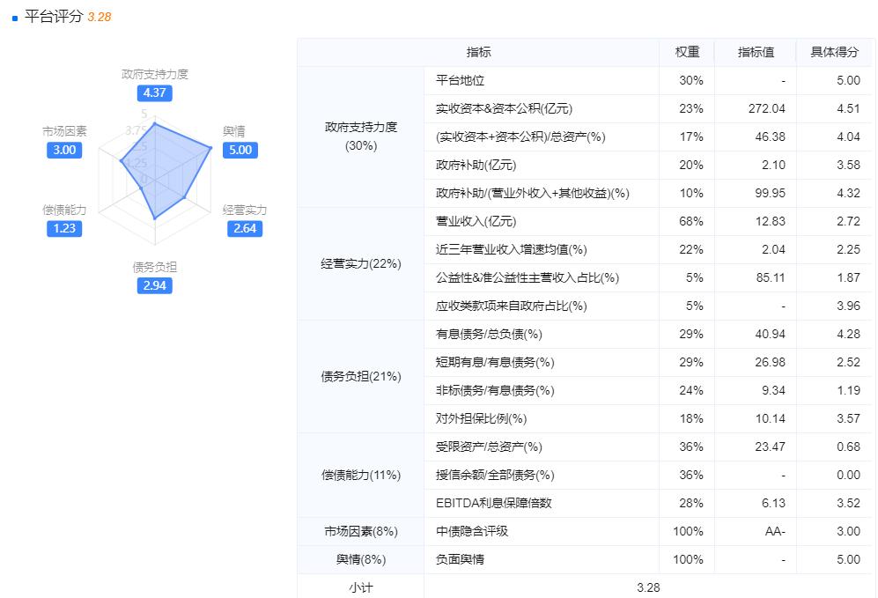This screenshot has width=878, height=598.
Task: Select the 指标值 column header
Action: (x=756, y=53)
